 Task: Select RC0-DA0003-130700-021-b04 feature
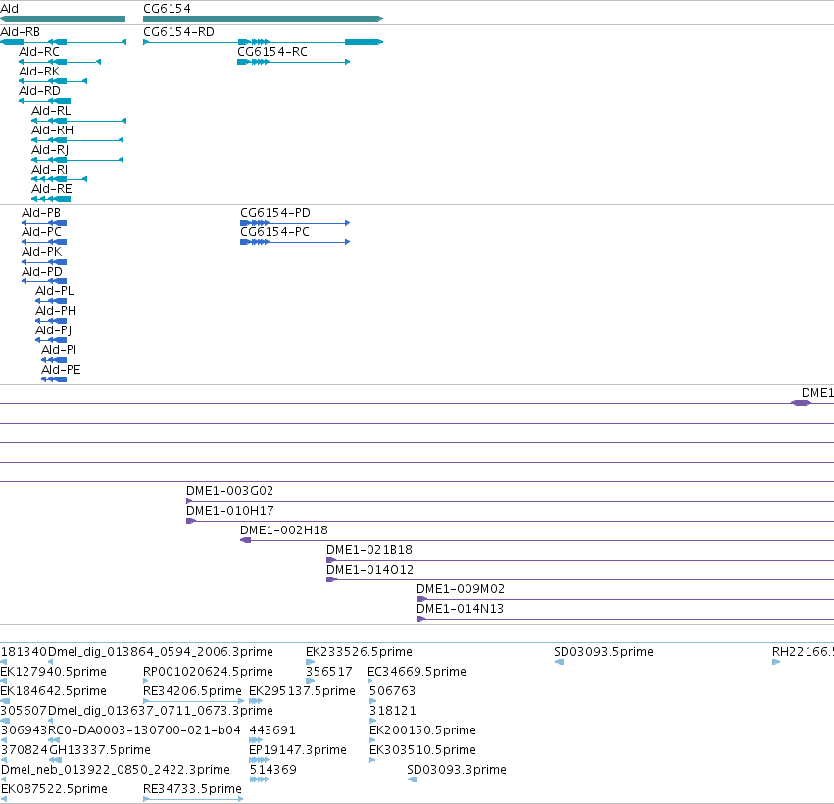[54, 740]
